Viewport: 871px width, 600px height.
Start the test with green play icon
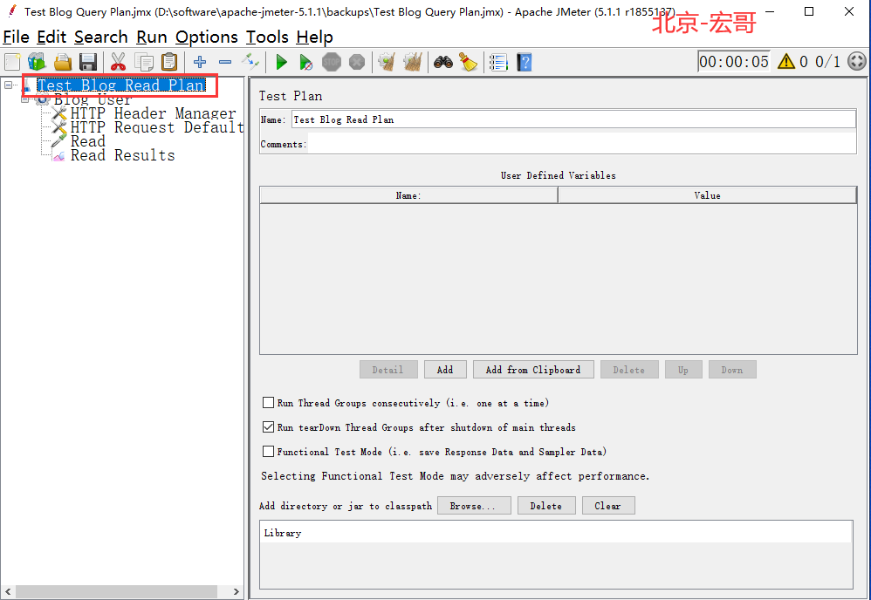pyautogui.click(x=281, y=62)
